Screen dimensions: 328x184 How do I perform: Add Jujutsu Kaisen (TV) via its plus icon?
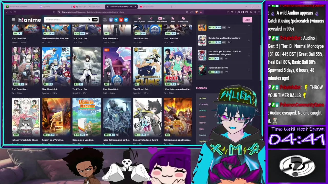249,70
